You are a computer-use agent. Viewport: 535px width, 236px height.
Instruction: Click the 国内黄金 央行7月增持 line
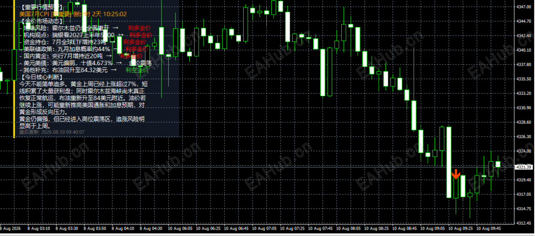coord(81,56)
